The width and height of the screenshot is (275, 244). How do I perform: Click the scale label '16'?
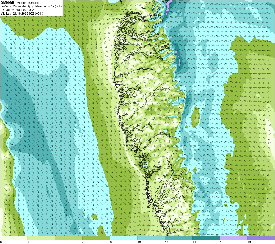point(221,242)
